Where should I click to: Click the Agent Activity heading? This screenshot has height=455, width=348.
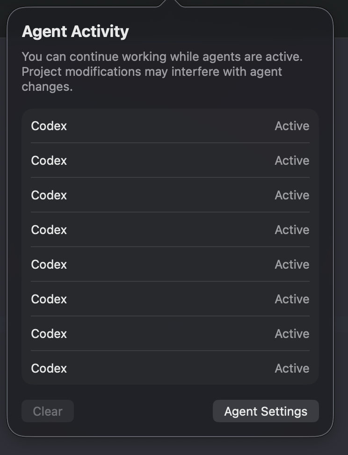coord(75,32)
